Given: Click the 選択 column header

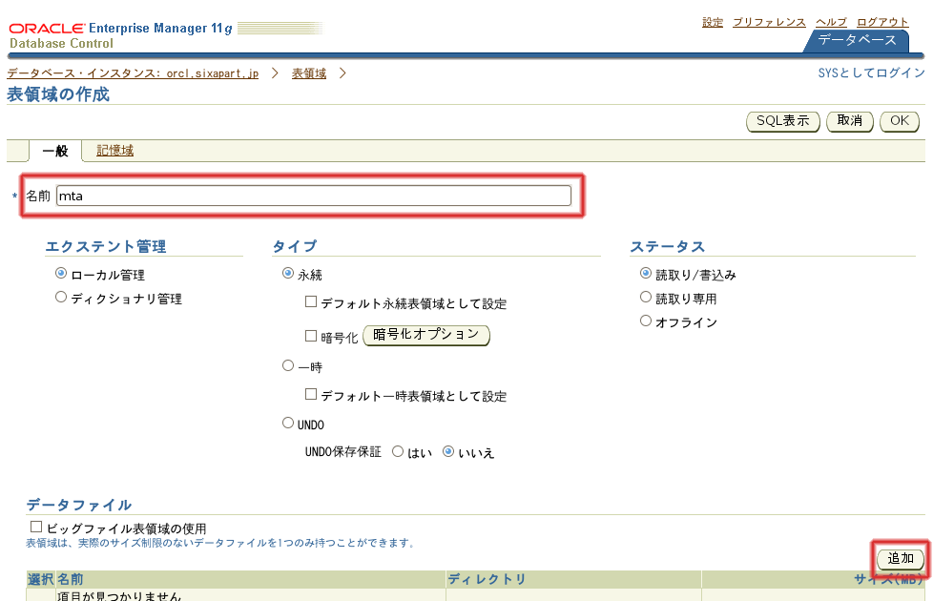Looking at the screenshot, I should [40, 579].
